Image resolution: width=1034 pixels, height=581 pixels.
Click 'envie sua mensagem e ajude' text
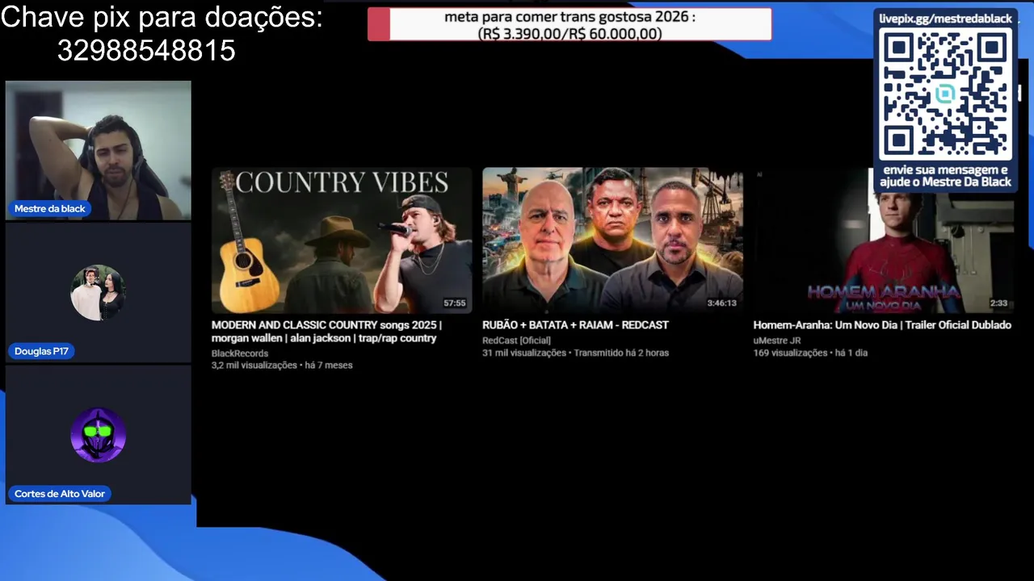[x=945, y=176]
